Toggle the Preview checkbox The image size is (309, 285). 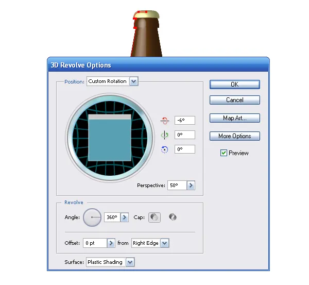pyautogui.click(x=224, y=153)
